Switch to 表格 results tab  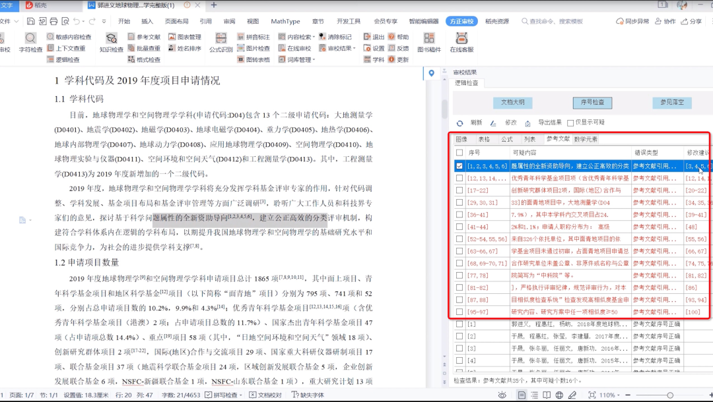[x=484, y=139]
